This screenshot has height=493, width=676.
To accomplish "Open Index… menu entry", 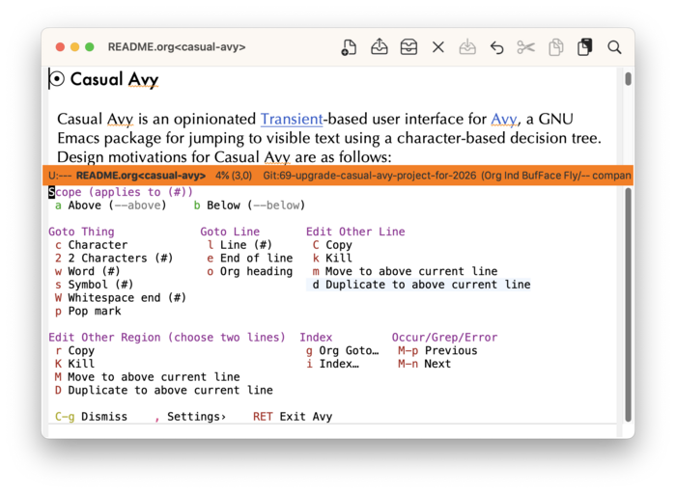I will (332, 364).
